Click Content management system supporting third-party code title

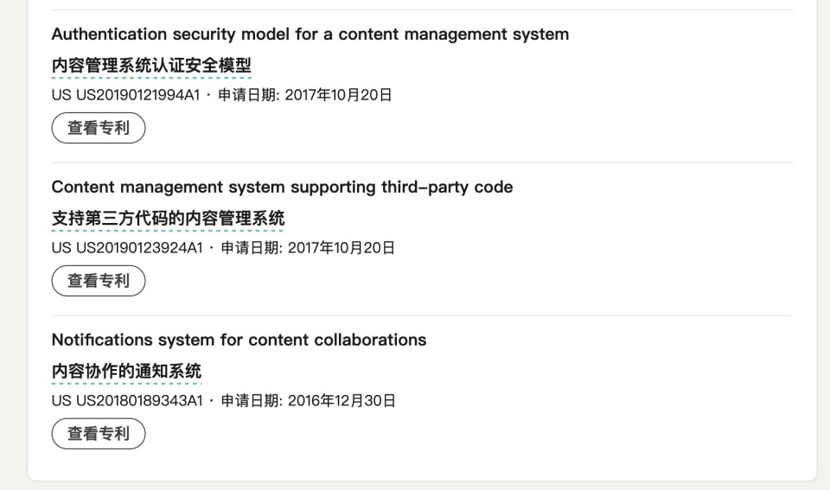click(282, 188)
